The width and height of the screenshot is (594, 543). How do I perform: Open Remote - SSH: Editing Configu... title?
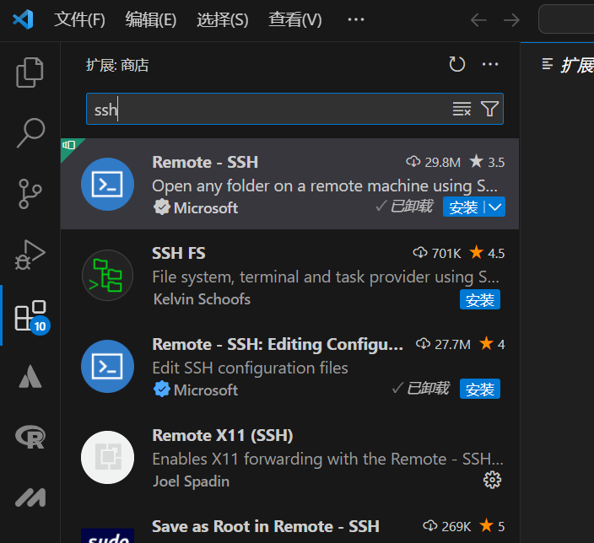[278, 345]
